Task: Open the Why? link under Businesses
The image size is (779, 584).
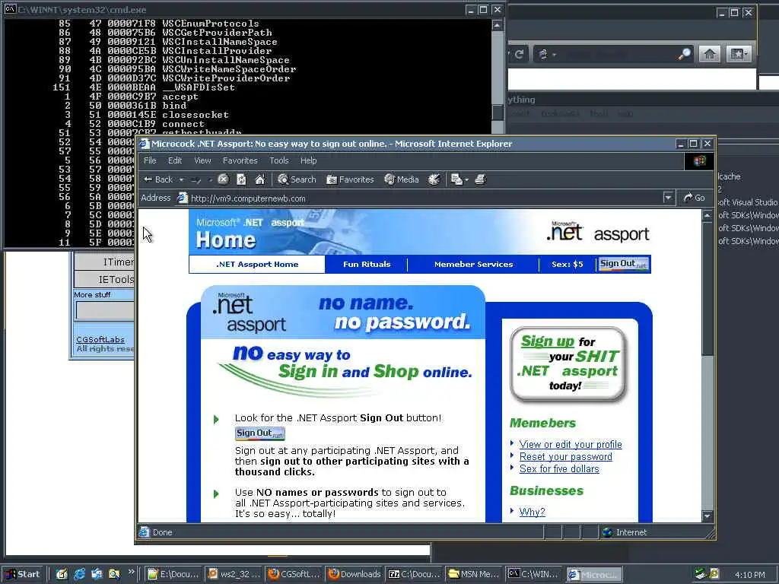Action: click(x=532, y=512)
